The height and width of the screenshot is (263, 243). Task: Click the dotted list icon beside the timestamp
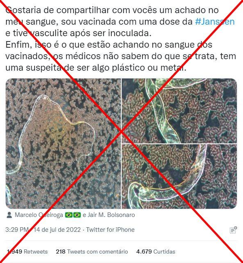pyautogui.click(x=233, y=230)
